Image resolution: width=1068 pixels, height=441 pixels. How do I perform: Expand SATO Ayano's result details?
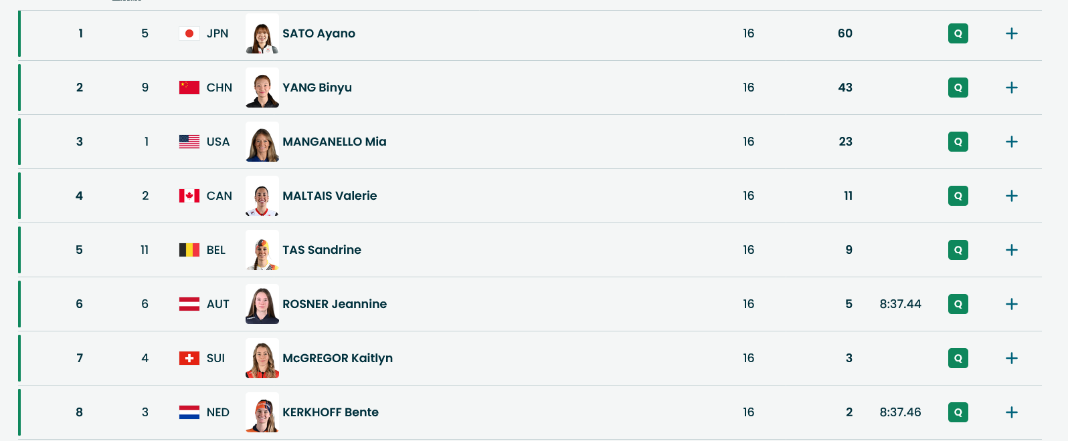(1011, 33)
